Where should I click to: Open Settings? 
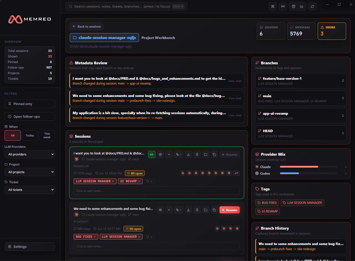30,247
